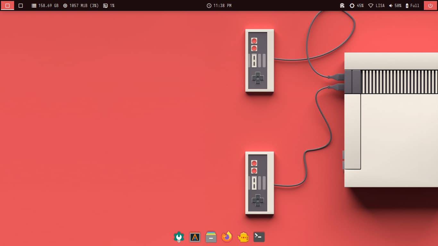Click the clock icon in the bar
Screen dimensions: 438x246
209,6
